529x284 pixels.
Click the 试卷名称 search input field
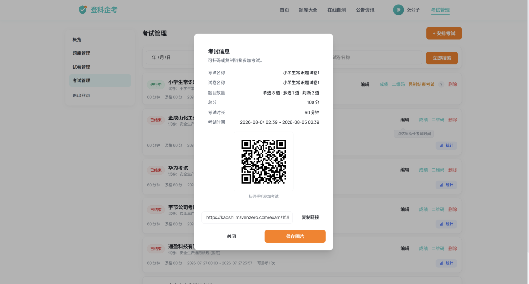(377, 57)
